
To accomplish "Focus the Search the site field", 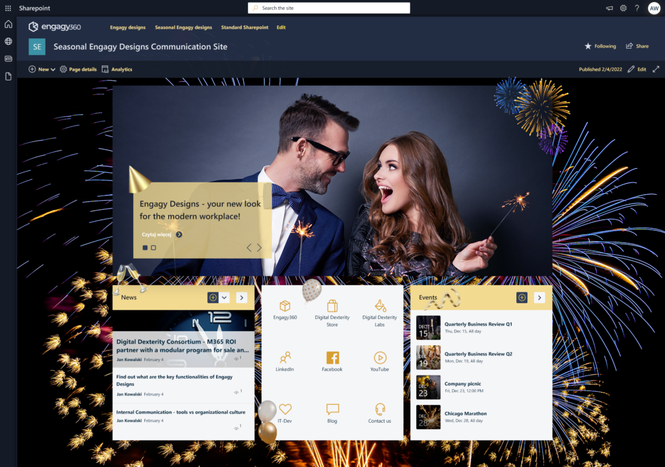I will pos(329,8).
